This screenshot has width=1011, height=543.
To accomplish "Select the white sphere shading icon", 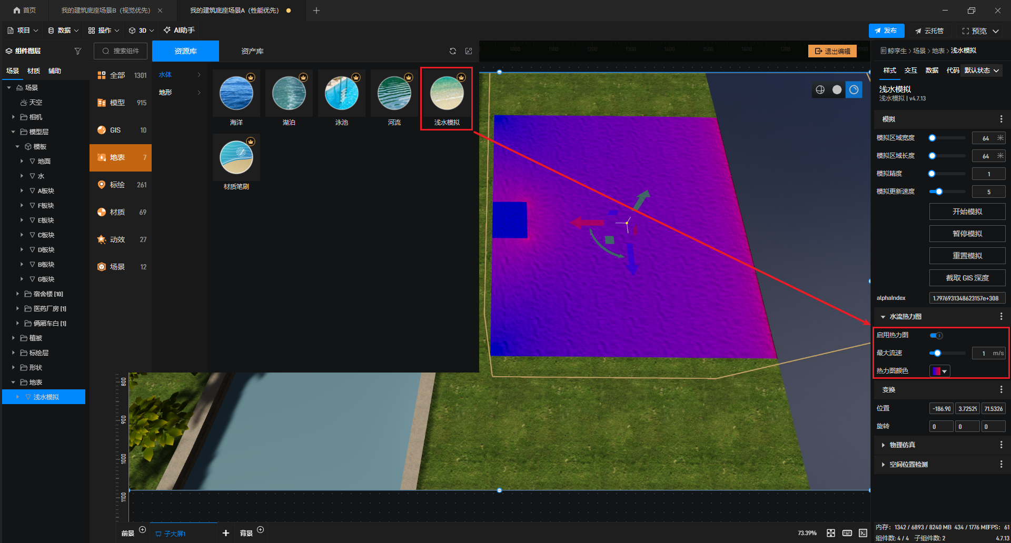I will point(837,90).
